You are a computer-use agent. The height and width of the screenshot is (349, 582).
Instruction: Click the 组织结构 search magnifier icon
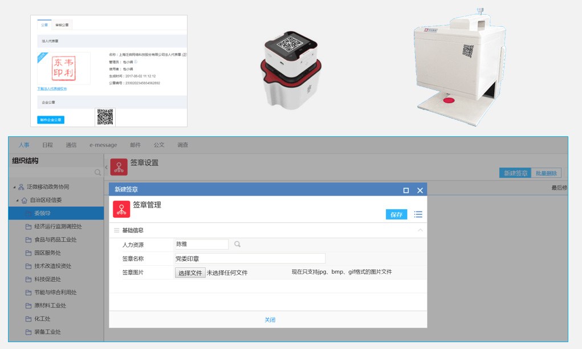coord(97,172)
